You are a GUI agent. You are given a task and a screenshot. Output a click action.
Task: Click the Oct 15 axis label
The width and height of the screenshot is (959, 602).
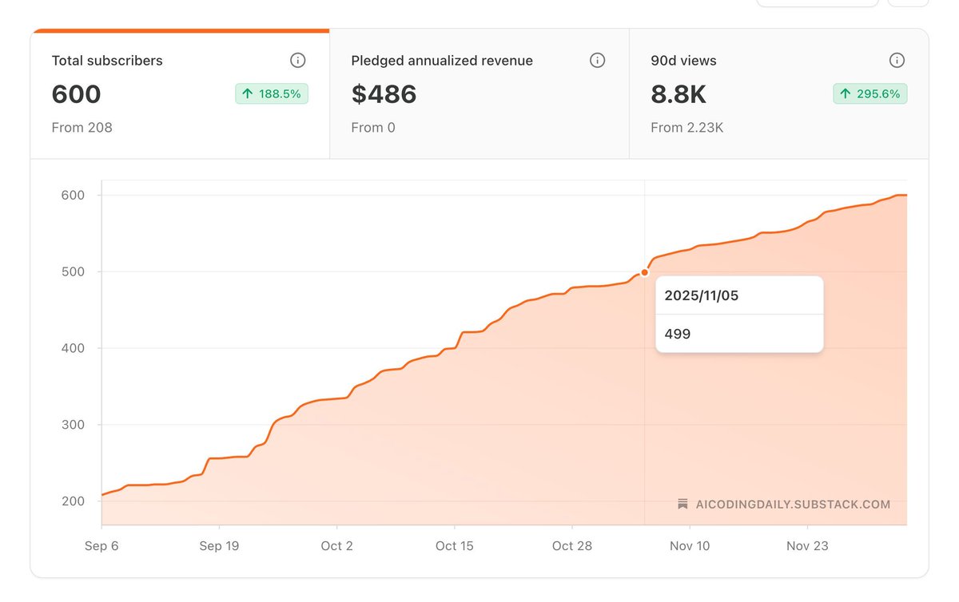point(455,546)
